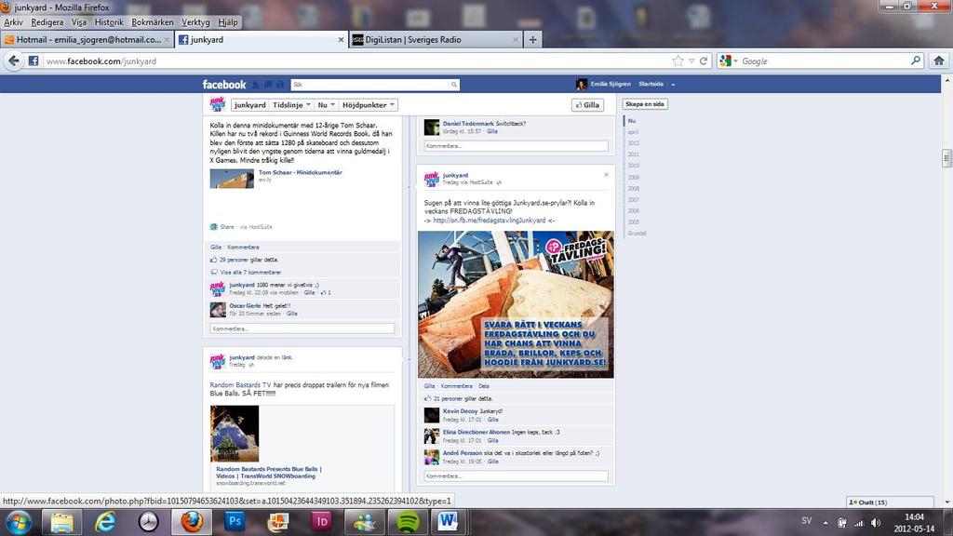Click Visa alla 7 kommentarer
The height and width of the screenshot is (536, 953).
(x=250, y=273)
